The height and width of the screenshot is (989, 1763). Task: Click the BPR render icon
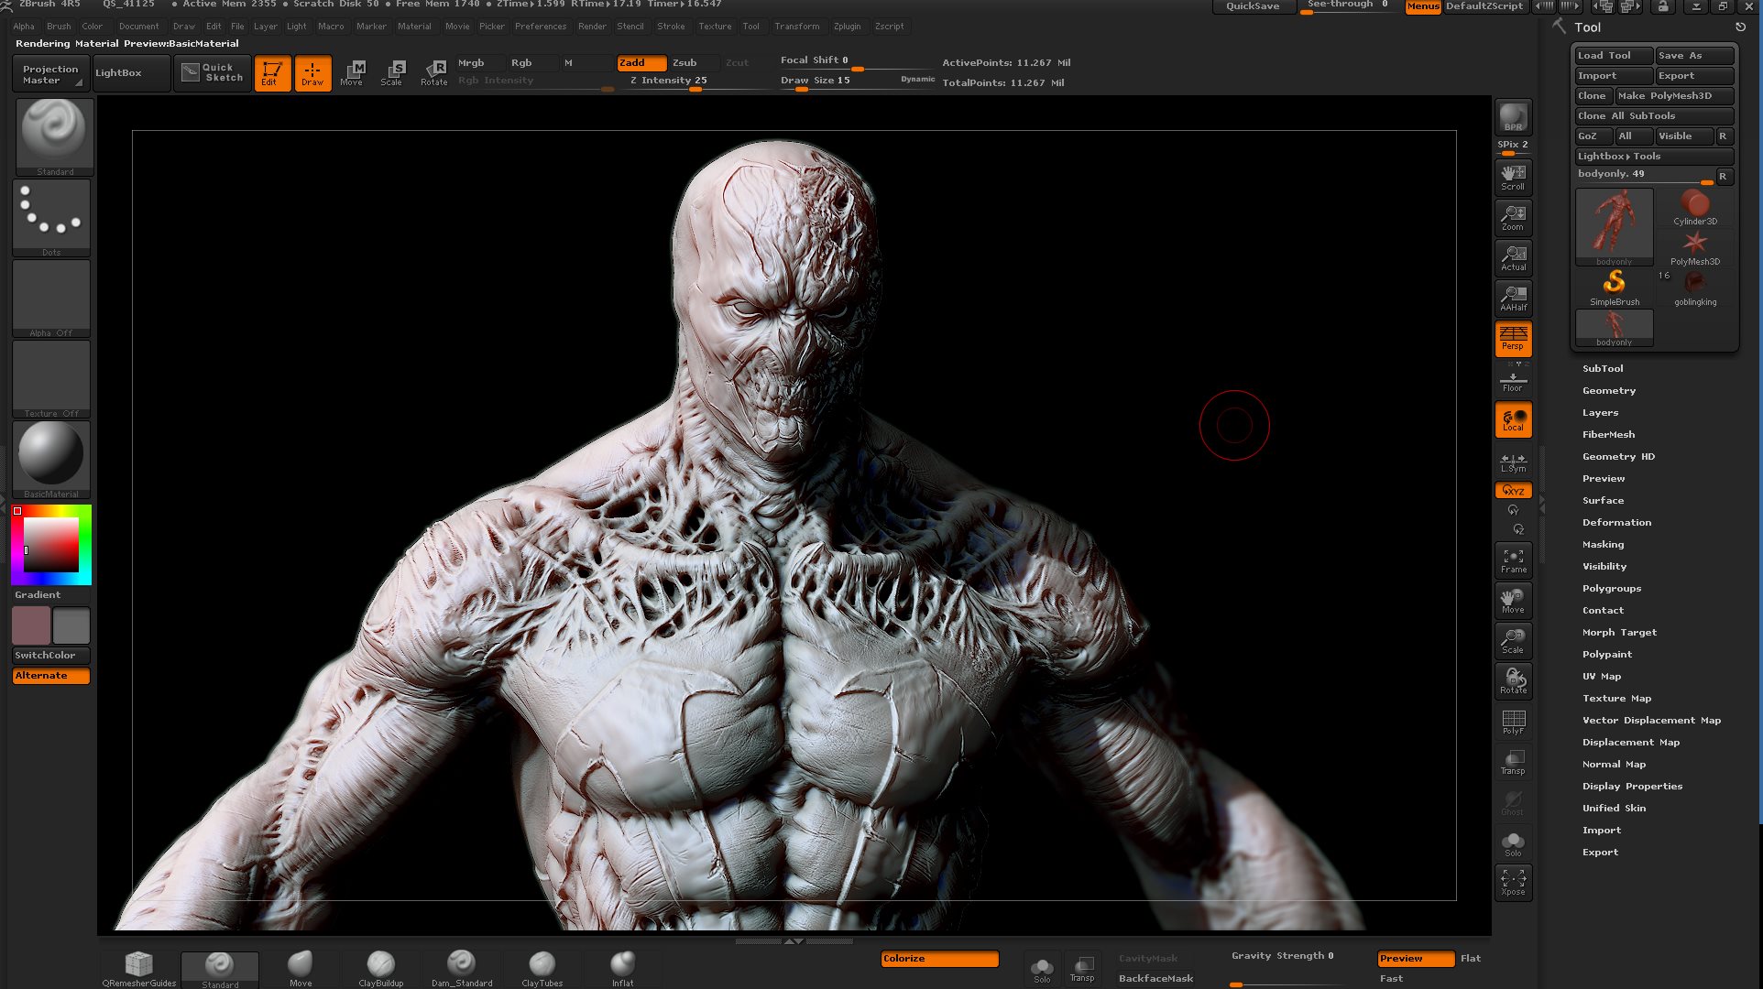pyautogui.click(x=1513, y=117)
